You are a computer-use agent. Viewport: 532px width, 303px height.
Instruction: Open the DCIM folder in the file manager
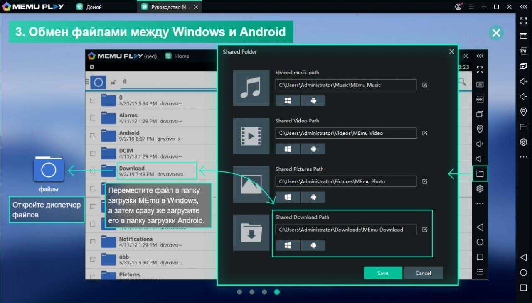(151, 154)
